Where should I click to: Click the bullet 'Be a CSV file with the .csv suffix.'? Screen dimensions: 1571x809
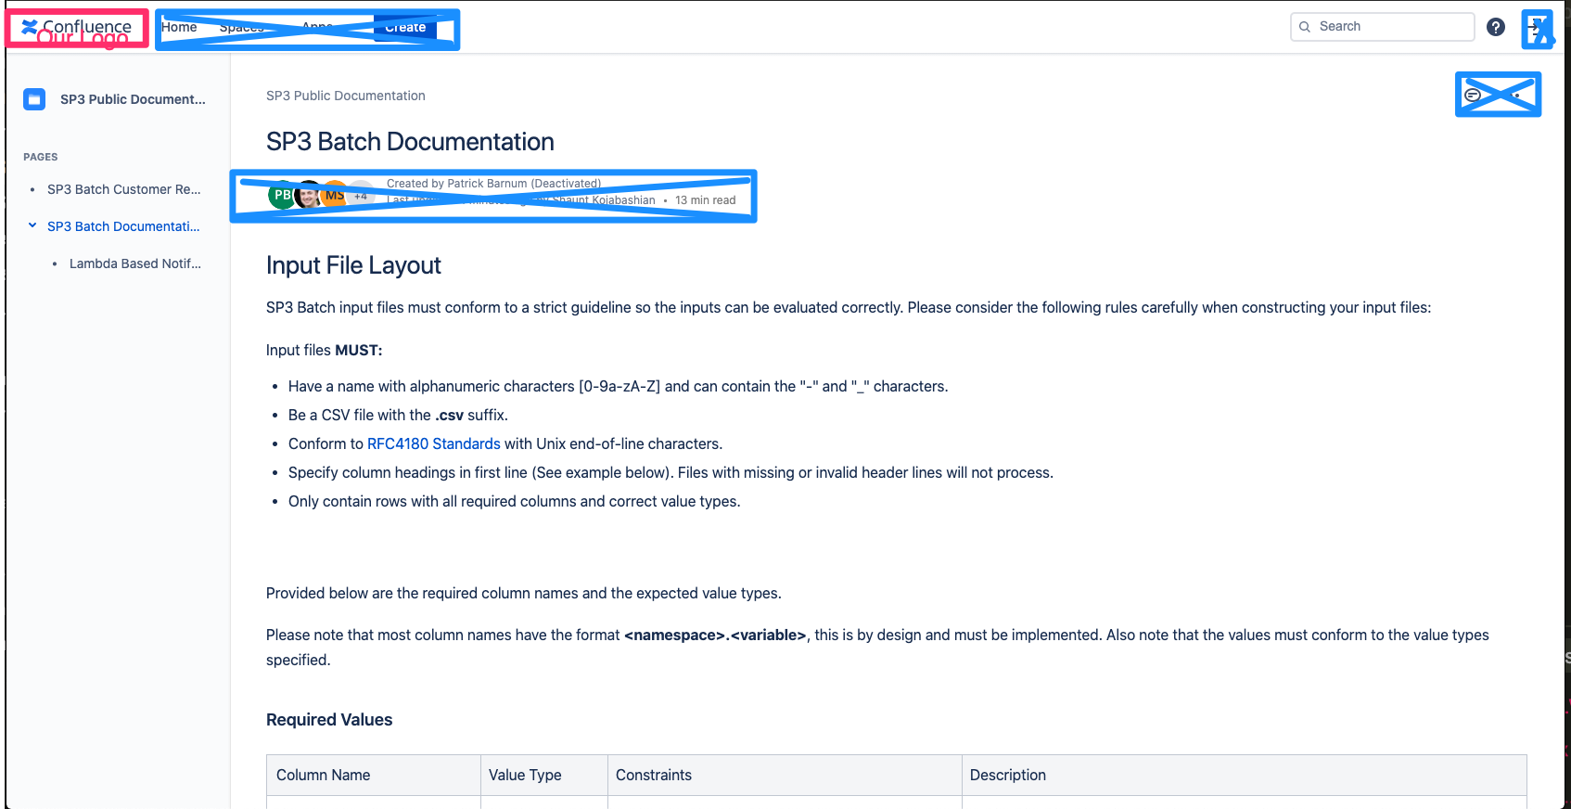click(x=398, y=415)
